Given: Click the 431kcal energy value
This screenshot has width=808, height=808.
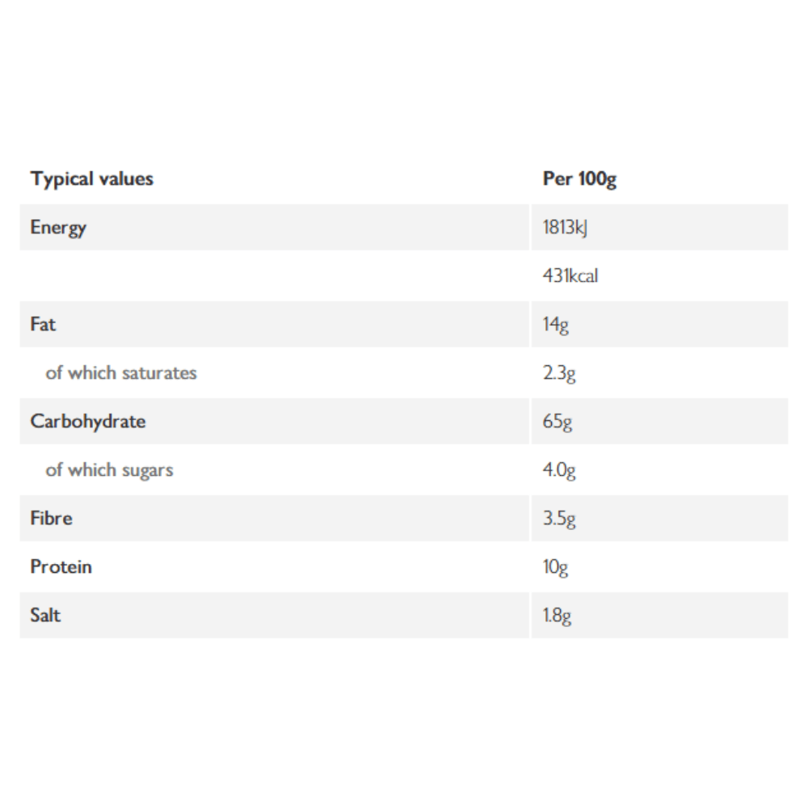Looking at the screenshot, I should (570, 276).
